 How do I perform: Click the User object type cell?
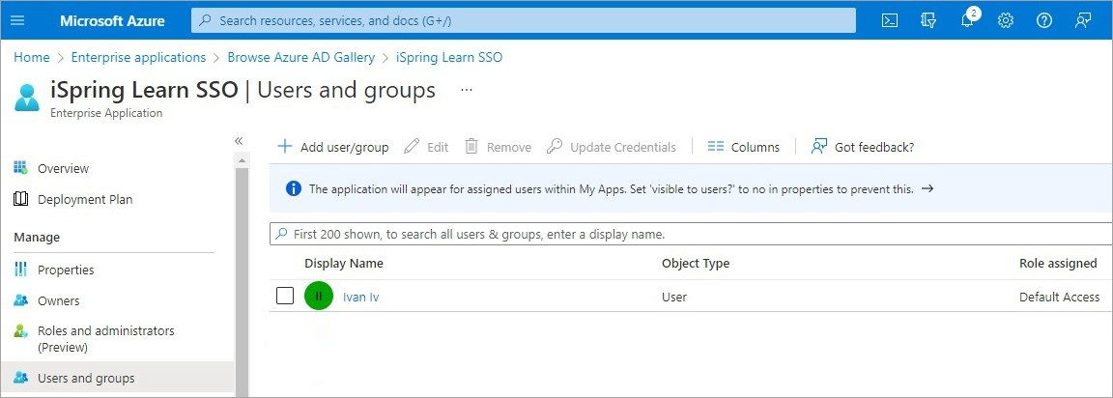(x=674, y=297)
